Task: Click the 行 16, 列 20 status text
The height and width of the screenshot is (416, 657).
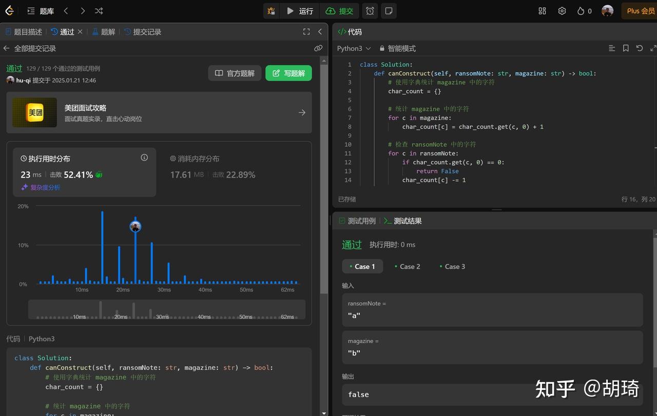Action: pyautogui.click(x=638, y=199)
